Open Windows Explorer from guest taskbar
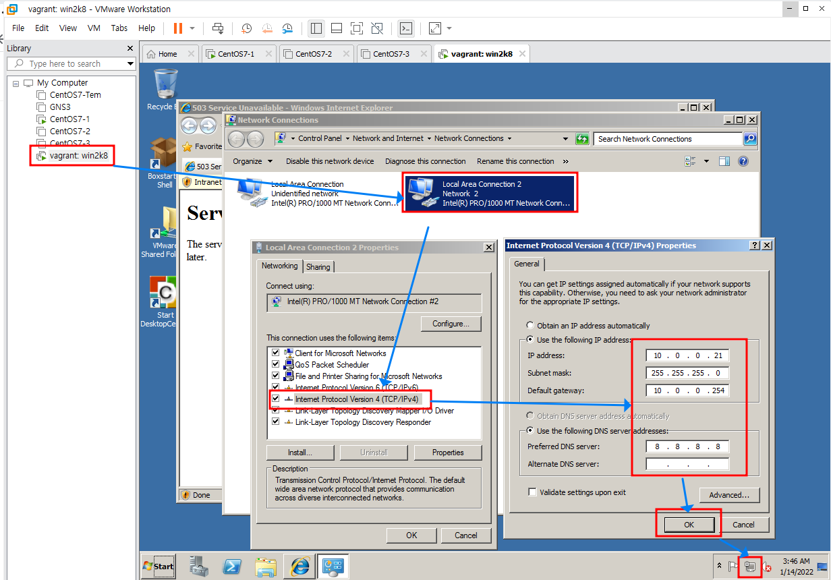 266,566
